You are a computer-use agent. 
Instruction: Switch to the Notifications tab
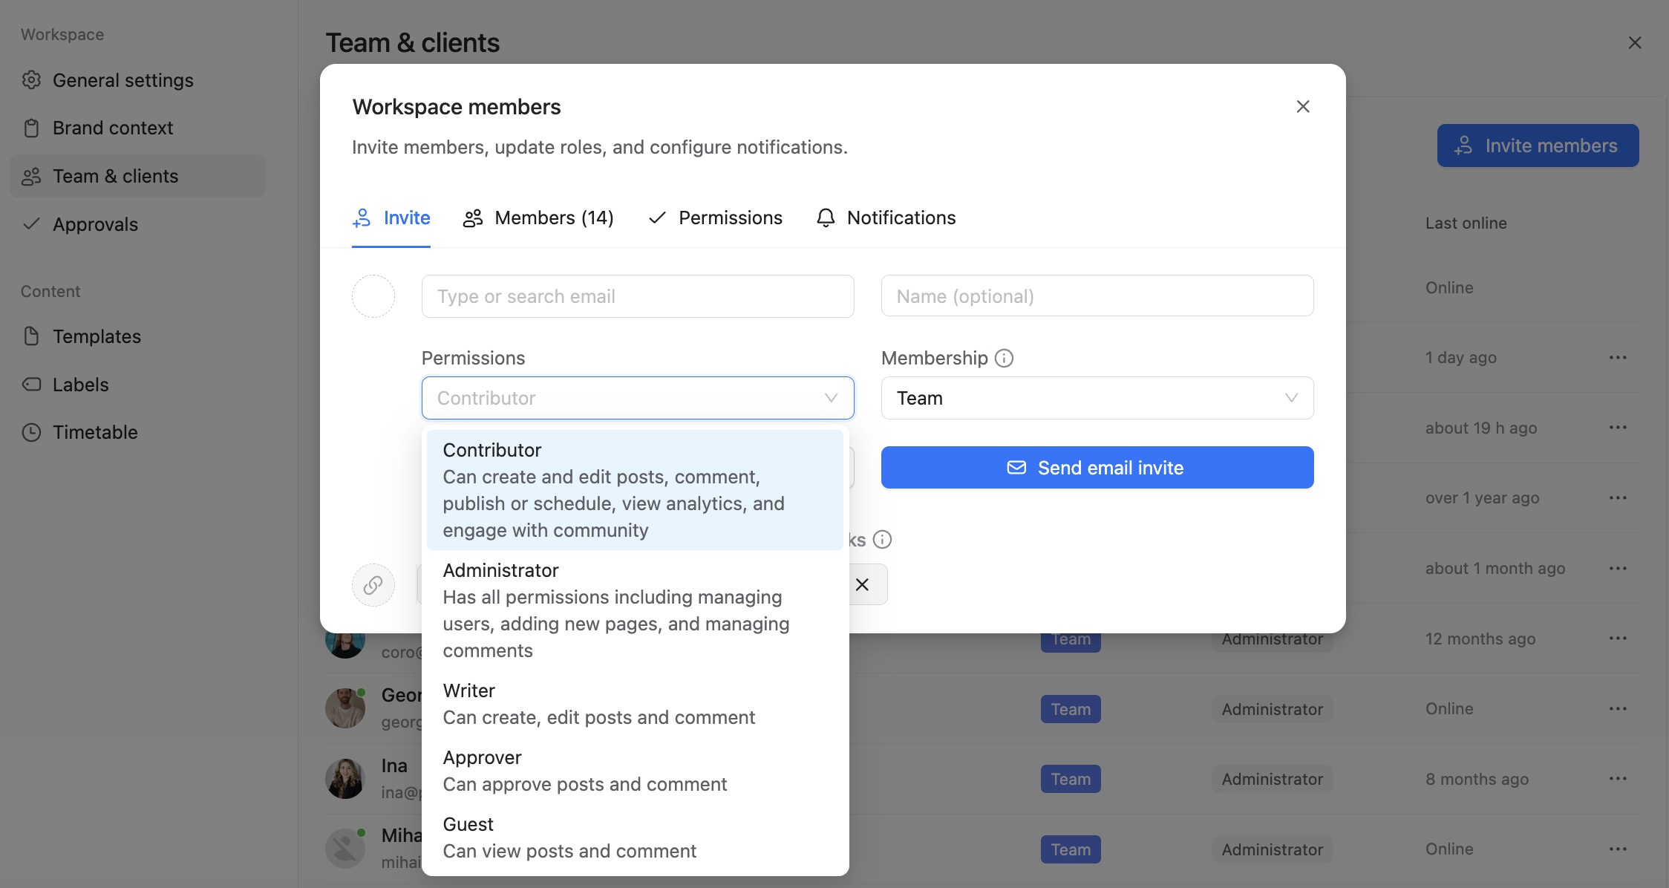(x=886, y=218)
